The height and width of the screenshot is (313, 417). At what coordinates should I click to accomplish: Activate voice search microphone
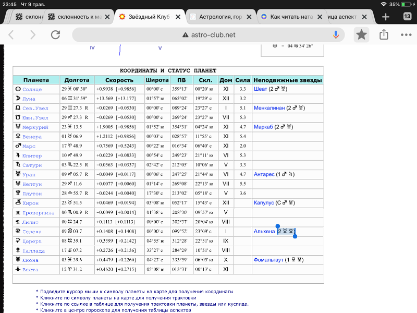(x=336, y=35)
